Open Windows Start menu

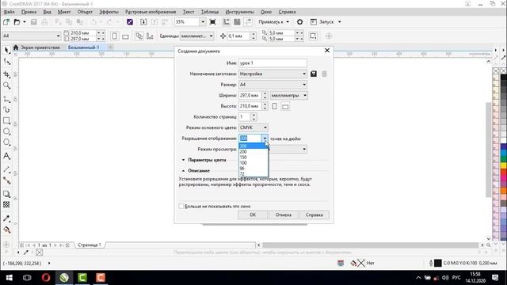9,278
